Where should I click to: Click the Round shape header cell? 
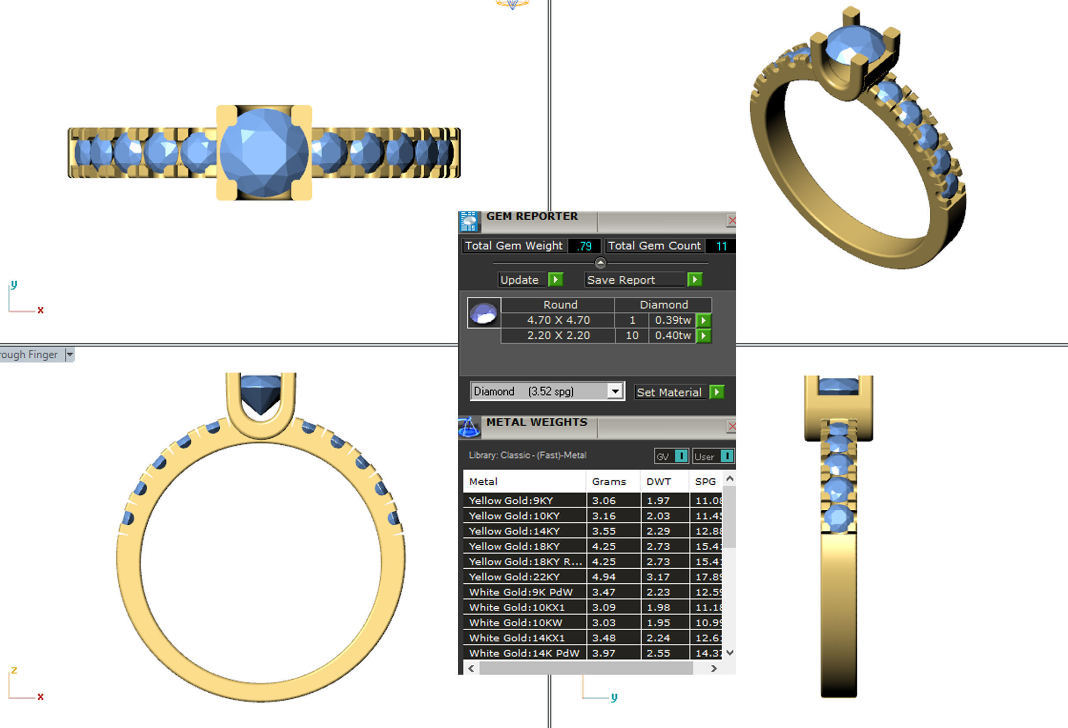point(559,304)
